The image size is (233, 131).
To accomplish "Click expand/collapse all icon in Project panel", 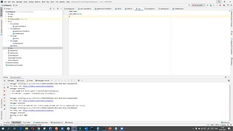I will coord(54,9).
